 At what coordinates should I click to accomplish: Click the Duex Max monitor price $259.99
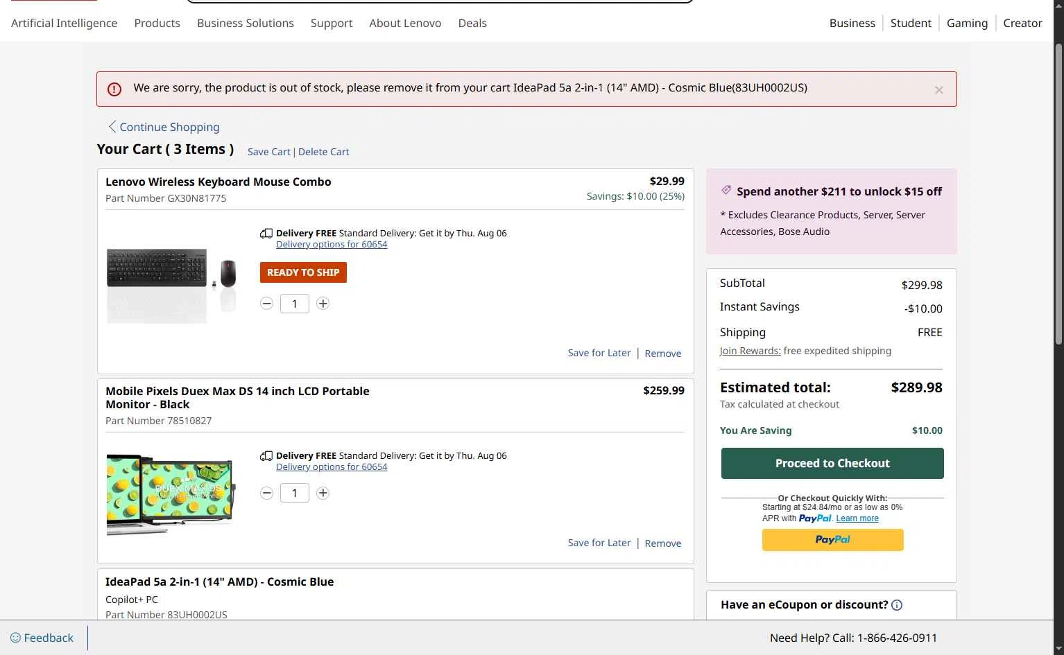pos(664,390)
